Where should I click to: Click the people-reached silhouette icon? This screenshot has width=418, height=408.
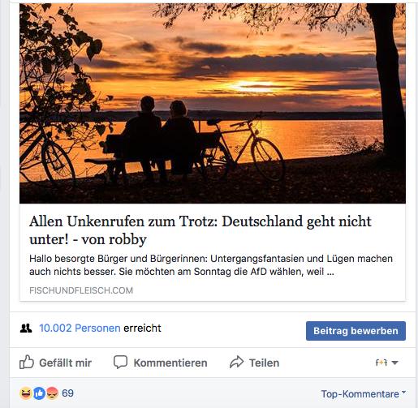tap(26, 328)
